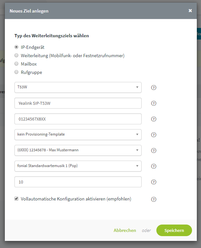
Task: Open help icon beside Yealink SIP-T53W field
Action: [x=153, y=103]
